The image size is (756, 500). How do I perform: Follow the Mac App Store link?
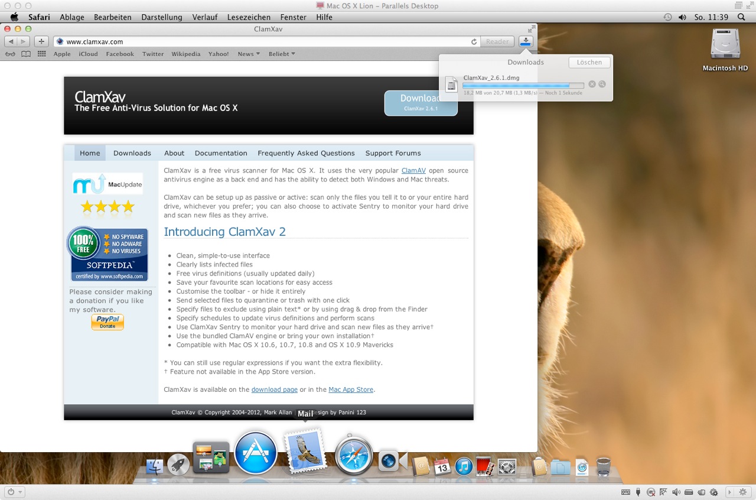coord(351,389)
